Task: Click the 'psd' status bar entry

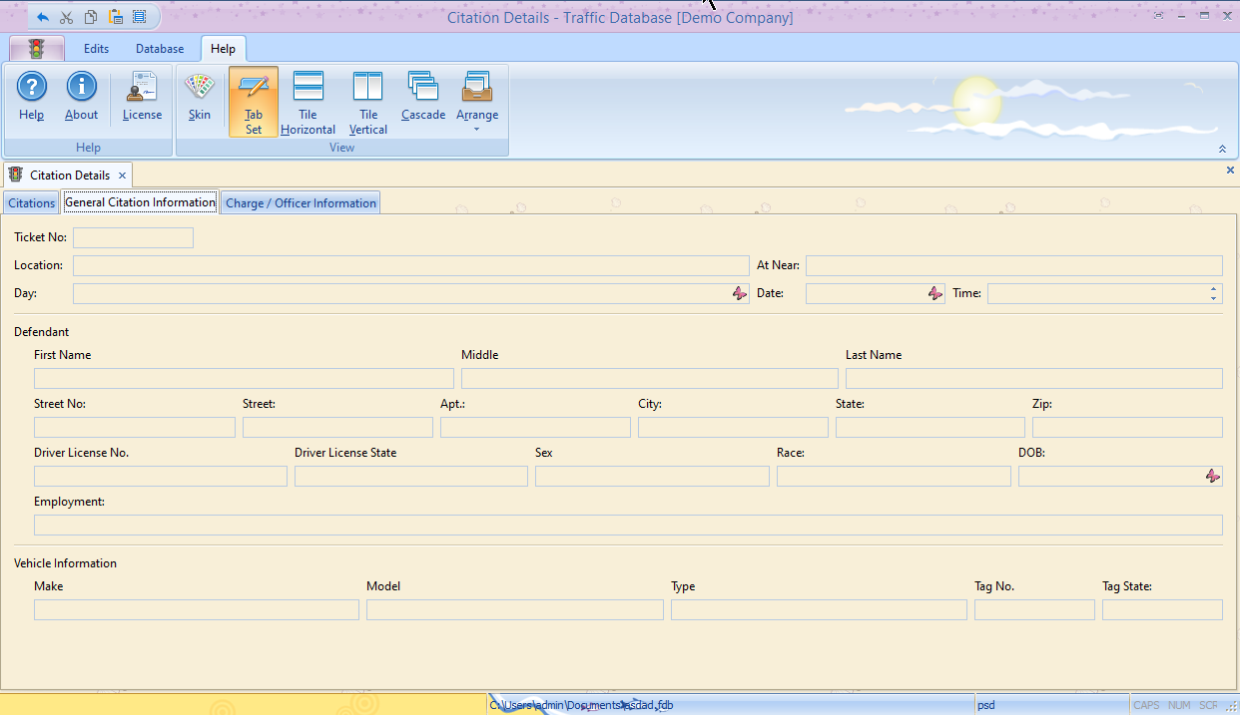Action: [986, 705]
